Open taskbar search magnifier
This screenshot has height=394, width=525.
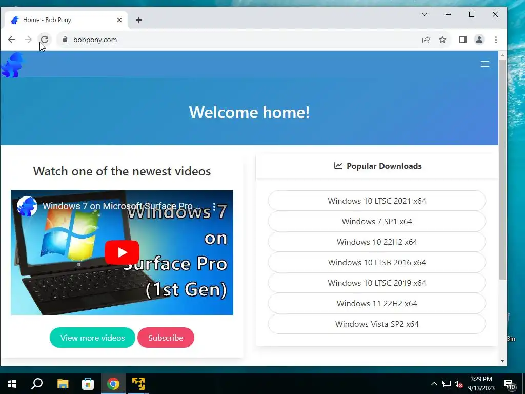(x=37, y=384)
